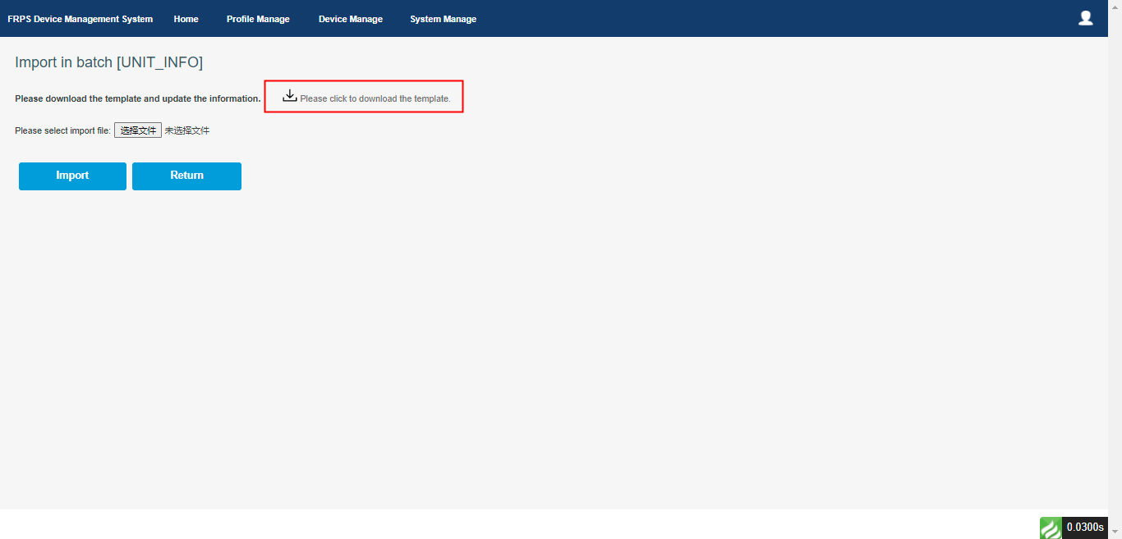Click the scrollbar down arrow
This screenshot has height=539, width=1122.
coord(1115,532)
